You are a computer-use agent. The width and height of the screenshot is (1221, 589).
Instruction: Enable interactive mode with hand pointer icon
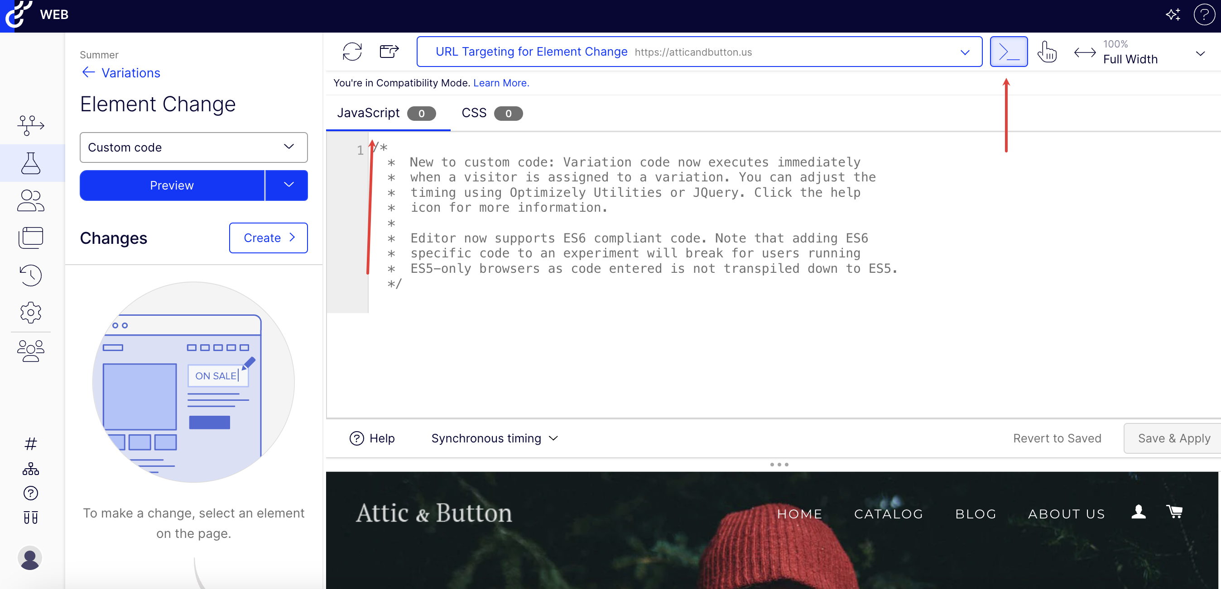tap(1048, 52)
